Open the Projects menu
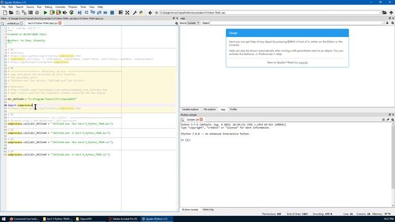 tap(73, 7)
